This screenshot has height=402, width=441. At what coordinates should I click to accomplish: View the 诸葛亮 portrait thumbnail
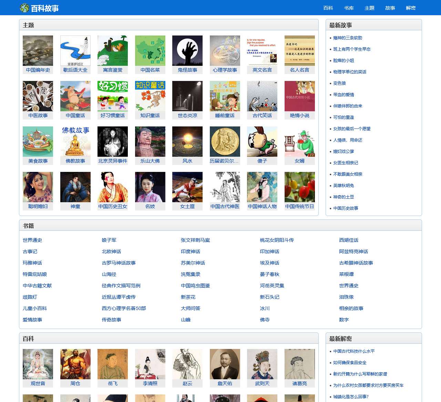[x=300, y=364]
